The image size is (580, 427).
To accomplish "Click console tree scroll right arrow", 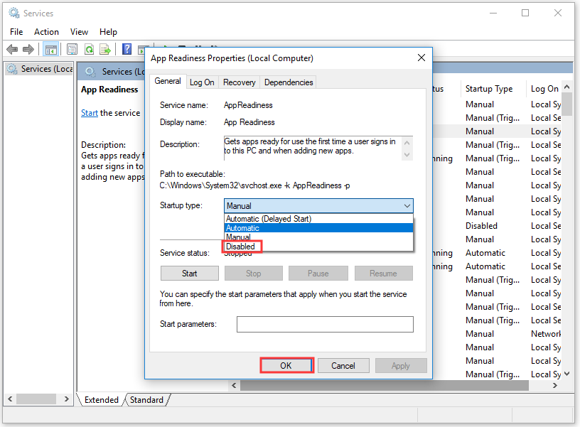I will [x=67, y=399].
